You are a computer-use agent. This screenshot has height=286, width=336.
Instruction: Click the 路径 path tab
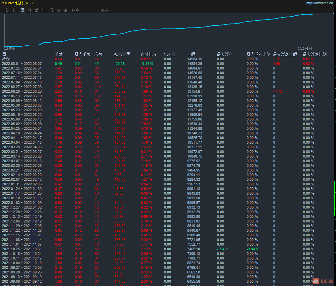(x=105, y=10)
